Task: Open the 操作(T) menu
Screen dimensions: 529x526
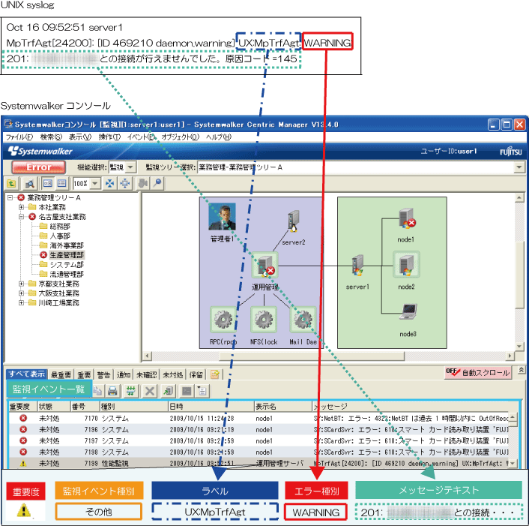Action: coord(109,137)
